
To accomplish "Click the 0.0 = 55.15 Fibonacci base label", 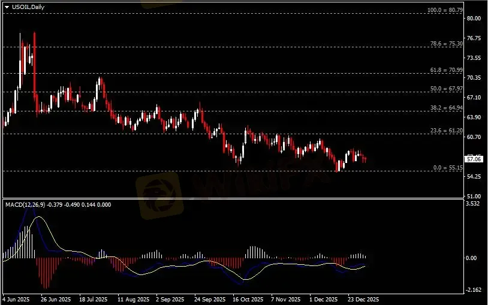I will coord(447,168).
